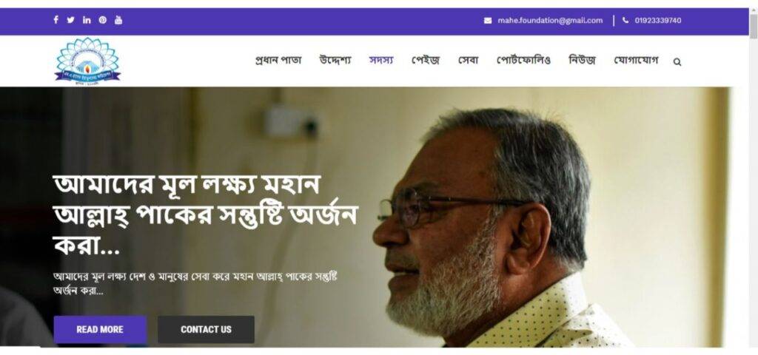The width and height of the screenshot is (758, 355).
Task: Click the mahe.foundation@gmail.com email link
Action: 550,20
